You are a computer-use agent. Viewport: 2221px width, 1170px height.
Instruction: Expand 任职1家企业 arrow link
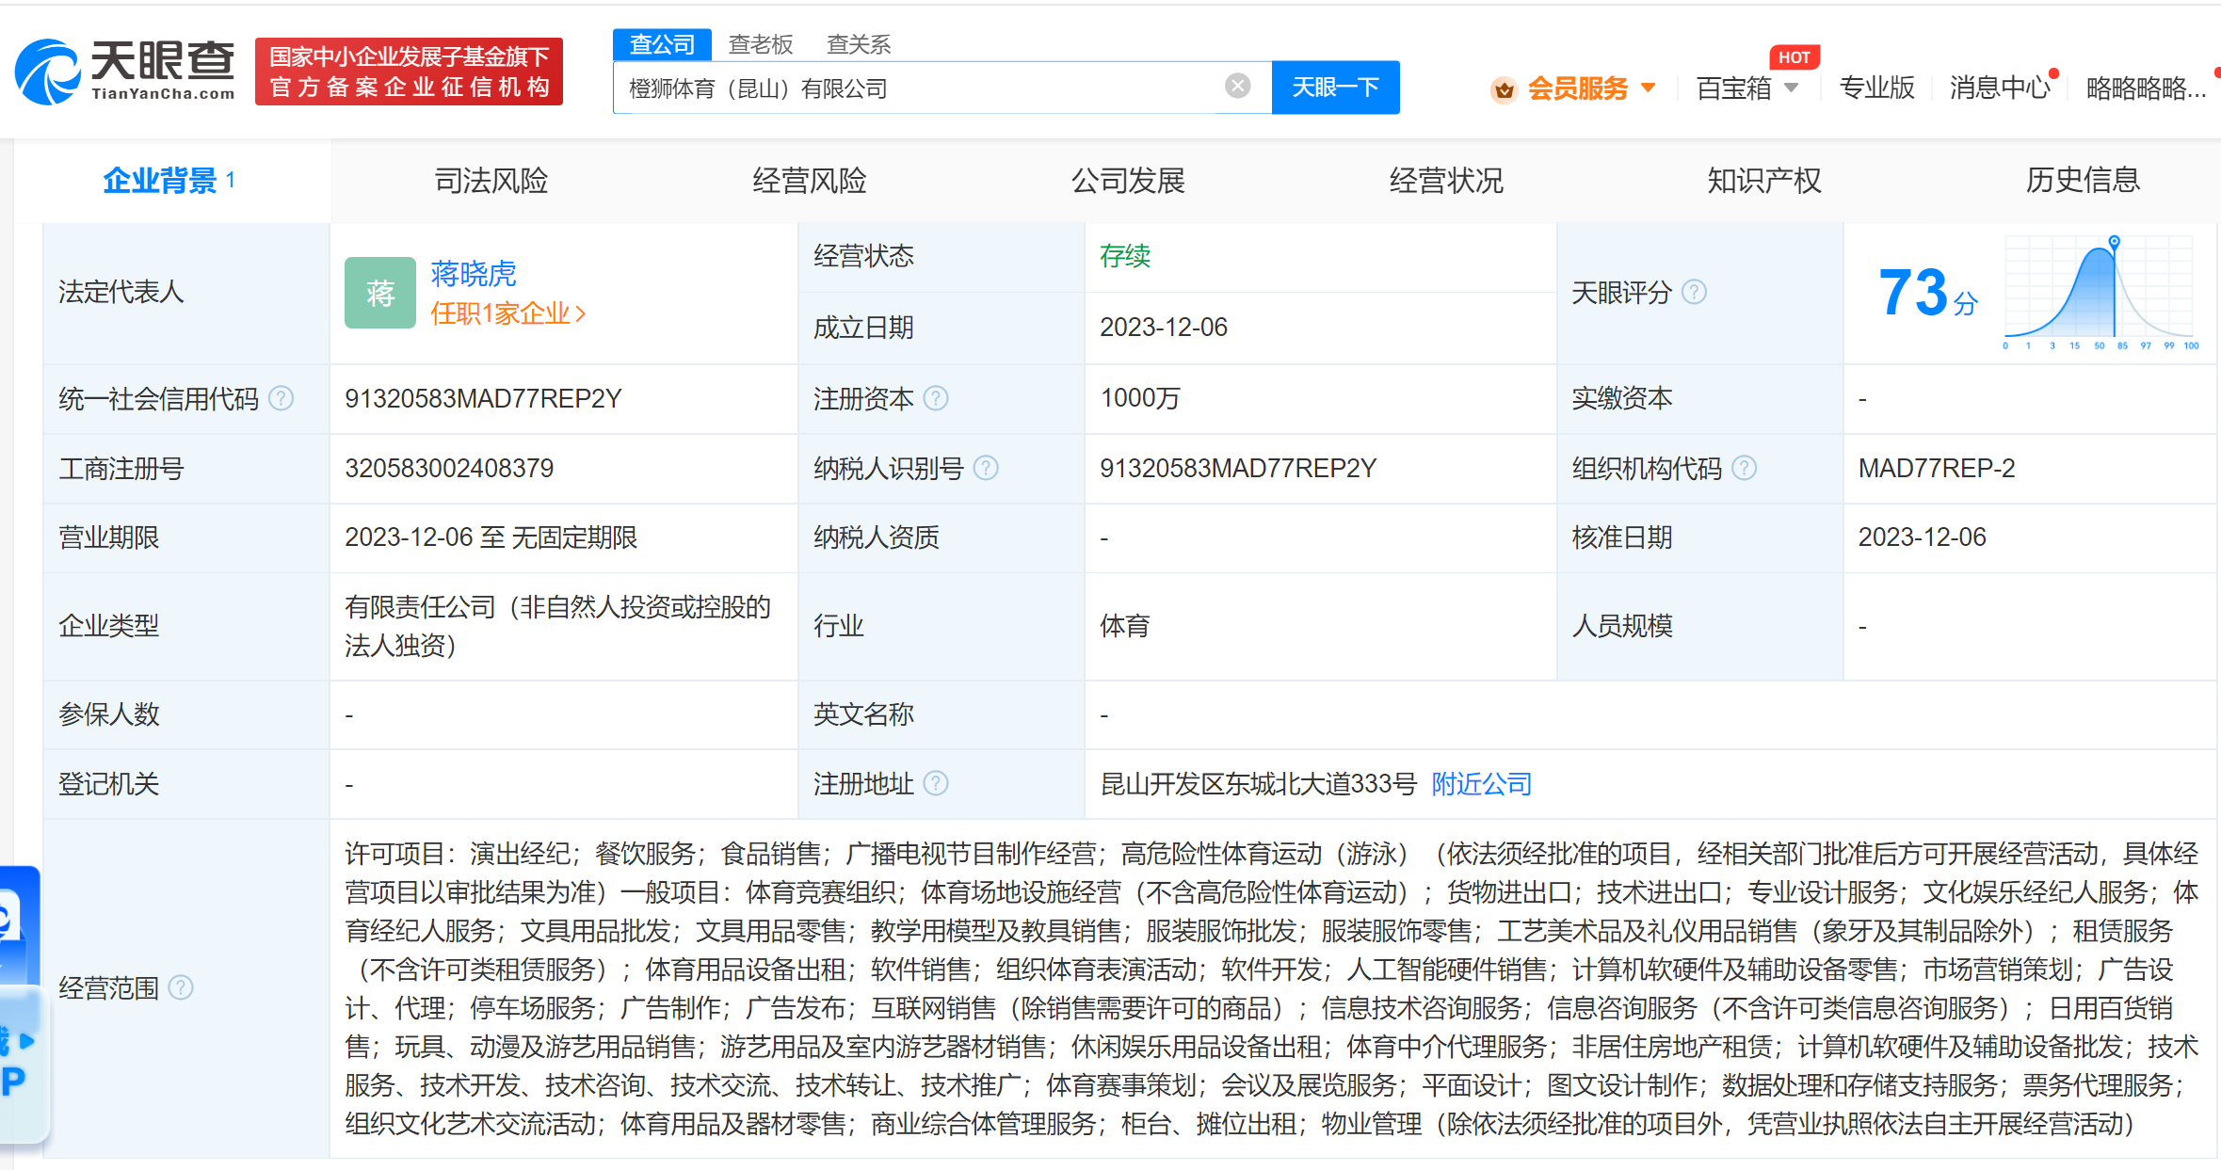pyautogui.click(x=508, y=313)
